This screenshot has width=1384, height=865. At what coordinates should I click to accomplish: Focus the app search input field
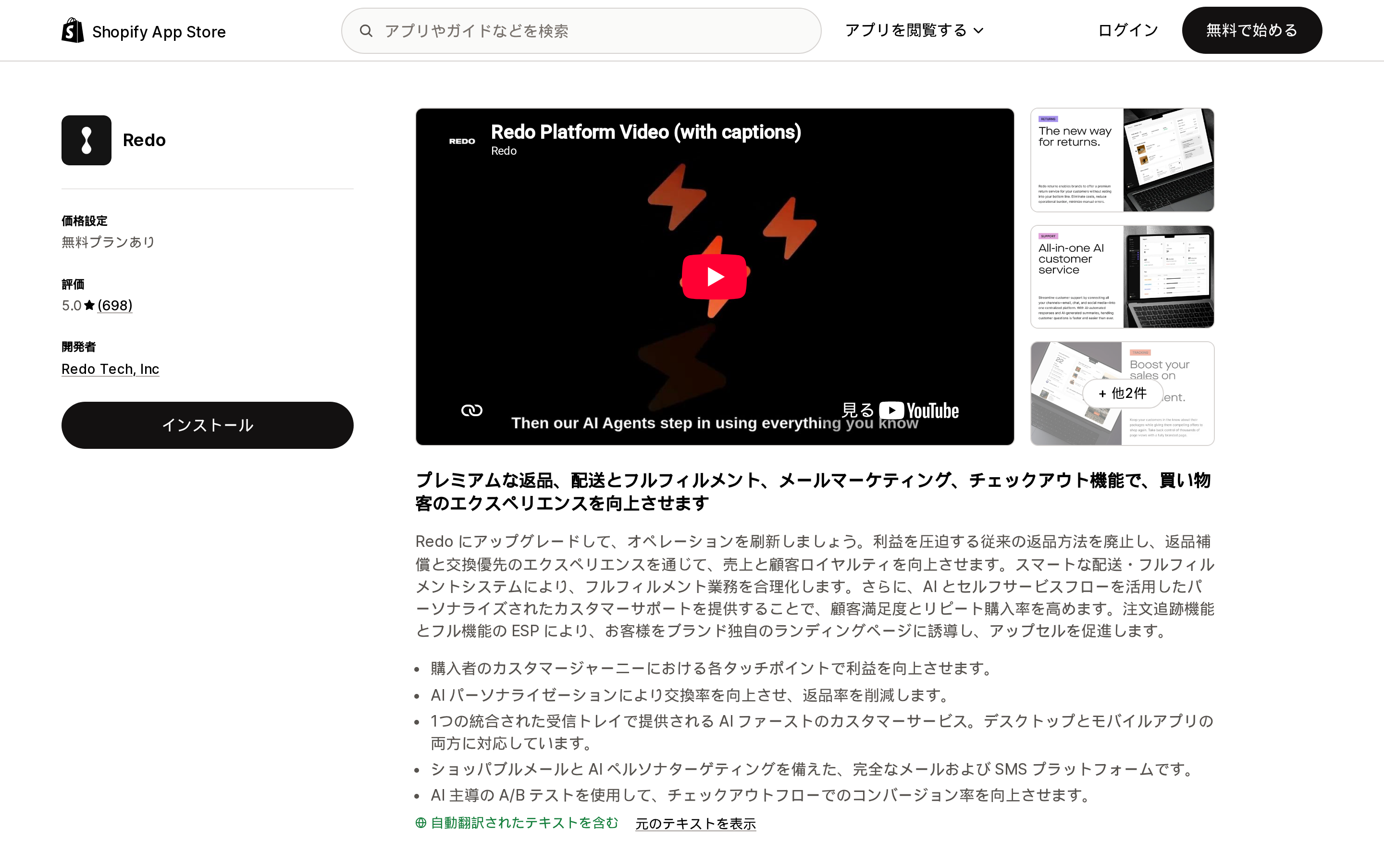point(581,31)
